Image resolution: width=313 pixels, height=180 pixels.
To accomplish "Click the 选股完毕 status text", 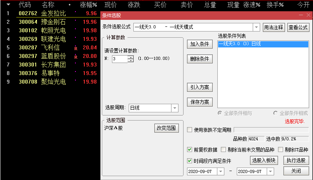I will 295,121.
